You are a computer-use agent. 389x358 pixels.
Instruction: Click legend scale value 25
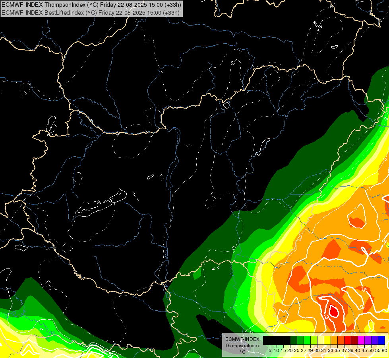297,350
